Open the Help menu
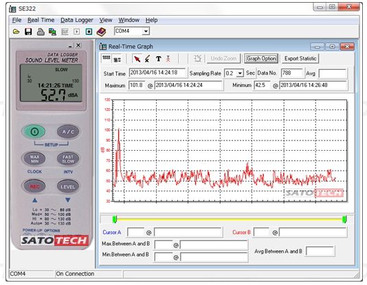Image resolution: width=367 pixels, height=285 pixels. (x=151, y=20)
